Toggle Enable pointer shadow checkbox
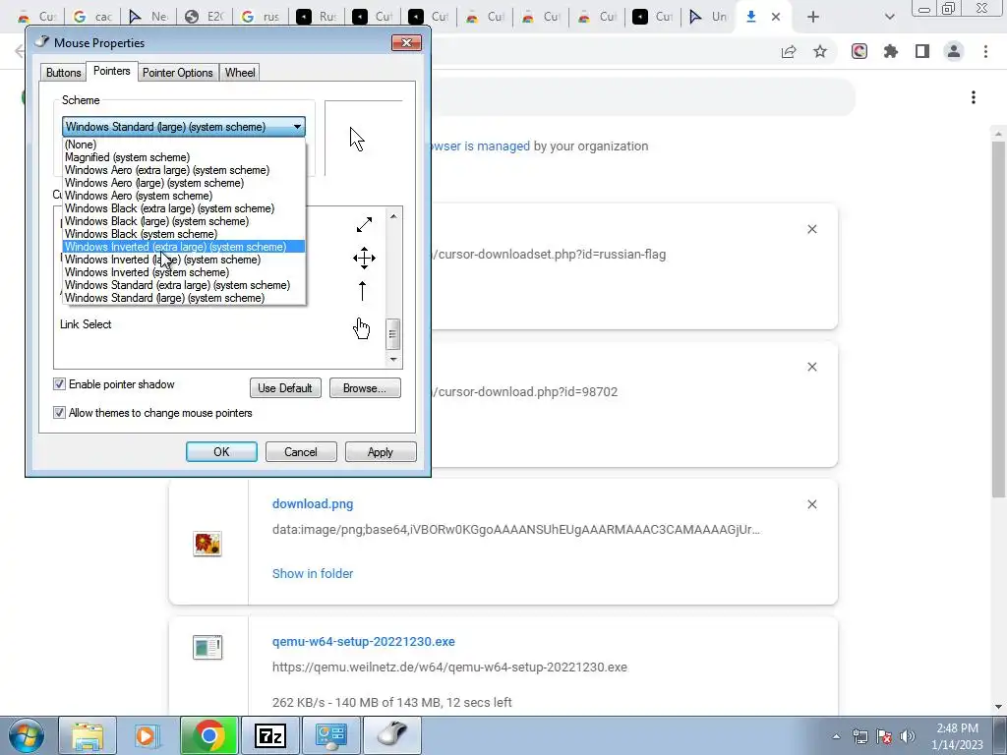Viewport: 1007px width, 755px height. click(x=59, y=384)
